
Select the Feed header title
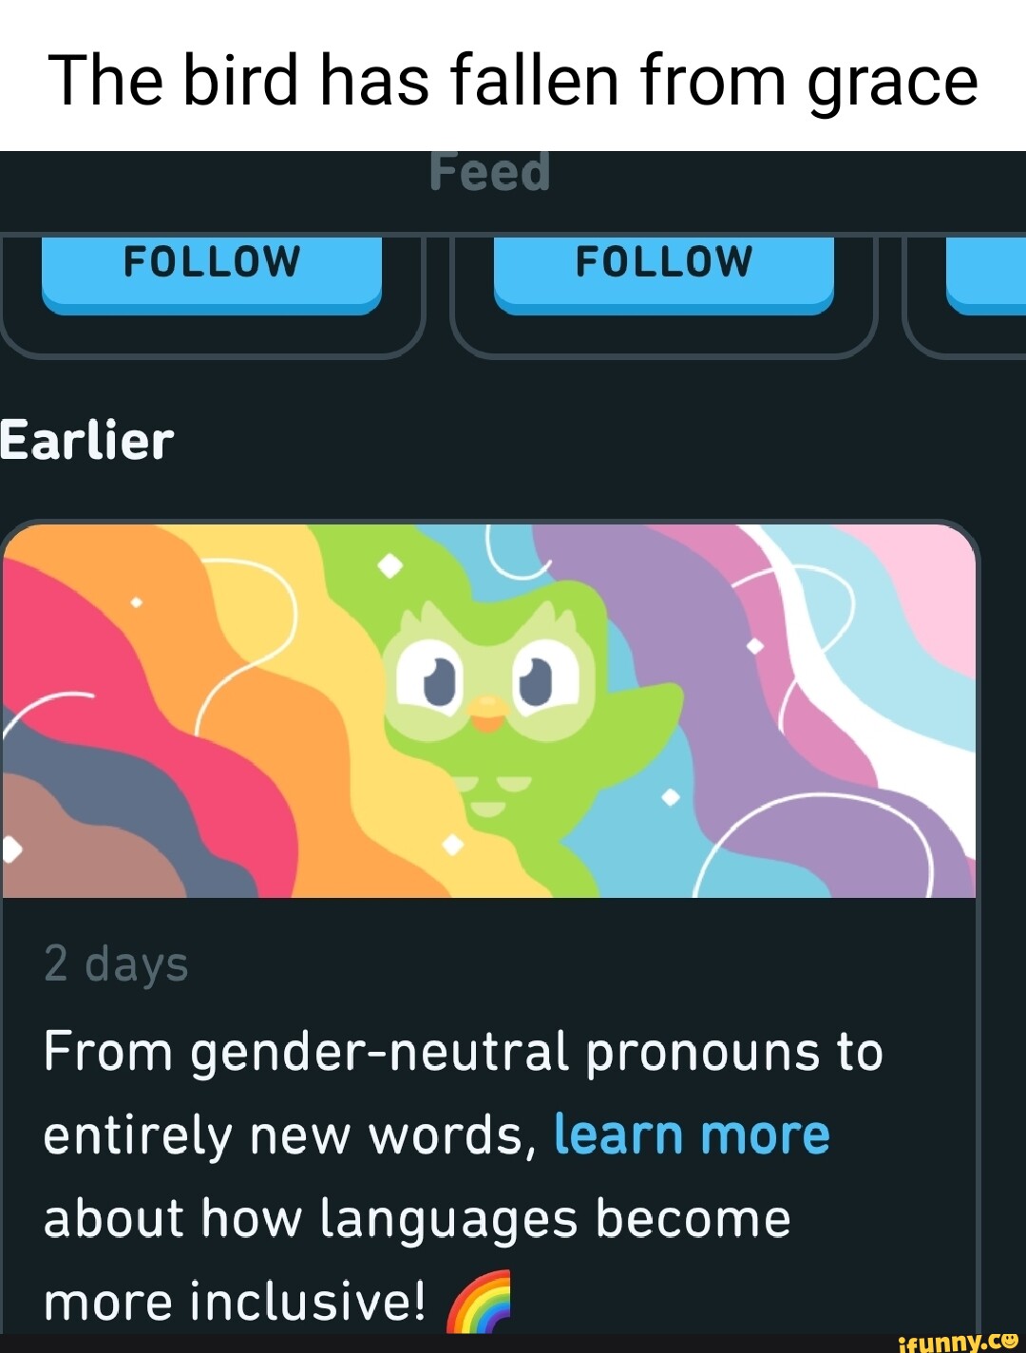490,173
